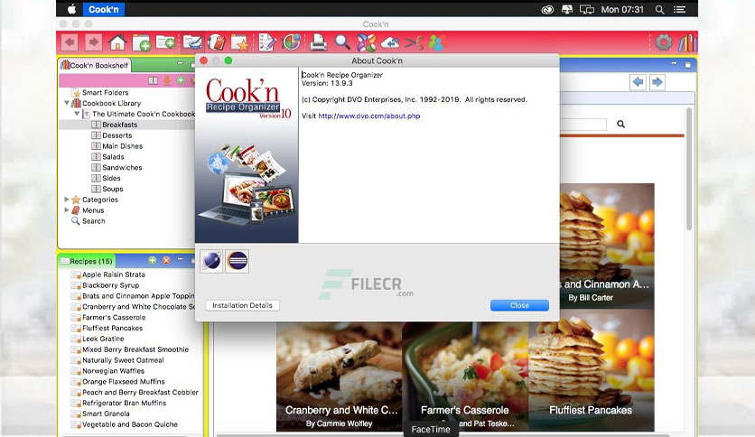
Task: Click the printer icon in toolbar
Action: pos(318,42)
